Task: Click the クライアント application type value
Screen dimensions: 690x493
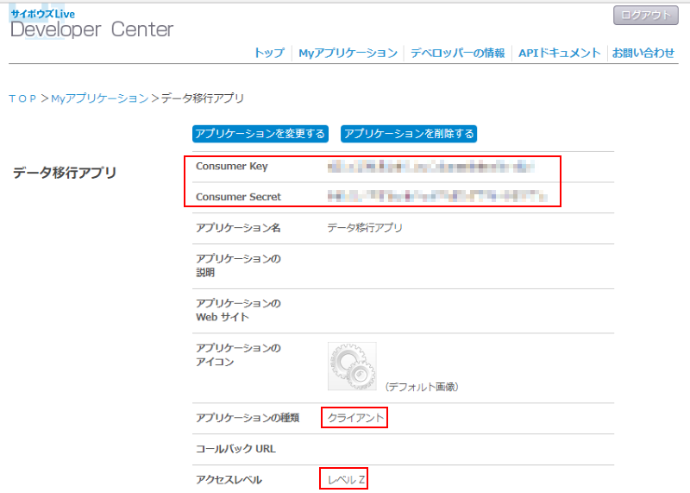Action: click(355, 418)
